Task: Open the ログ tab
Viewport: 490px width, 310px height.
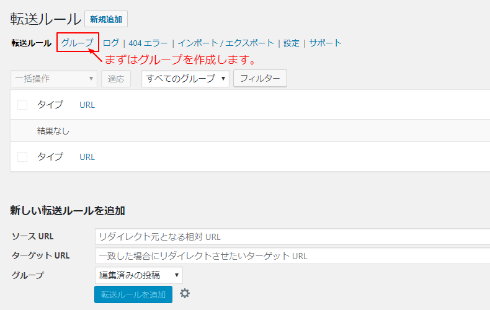Action: (x=111, y=43)
